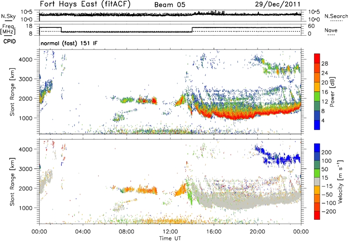The image size is (348, 241).
Task: Click the 'Fort Hays East (fitACF)' title
Action: 85,4
